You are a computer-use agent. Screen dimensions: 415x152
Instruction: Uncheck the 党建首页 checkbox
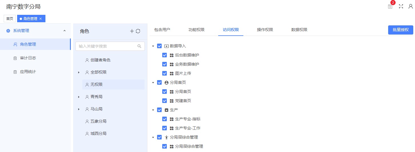tap(165, 101)
